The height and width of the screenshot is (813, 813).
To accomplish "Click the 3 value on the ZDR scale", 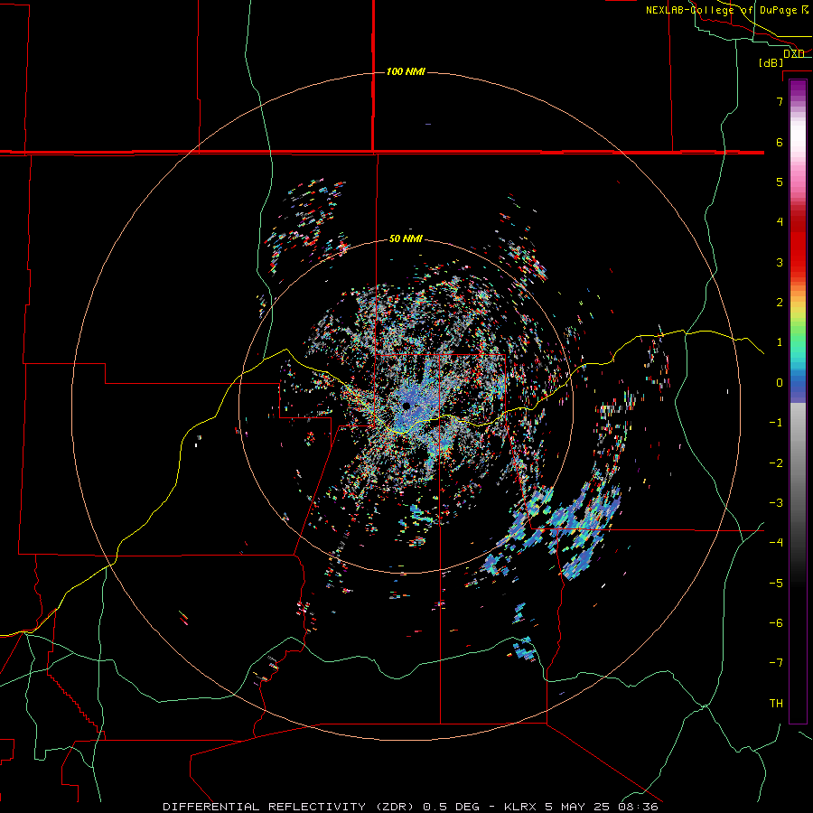I will 780,262.
